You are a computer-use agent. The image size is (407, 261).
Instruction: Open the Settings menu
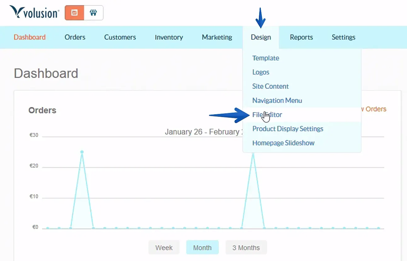pos(343,37)
